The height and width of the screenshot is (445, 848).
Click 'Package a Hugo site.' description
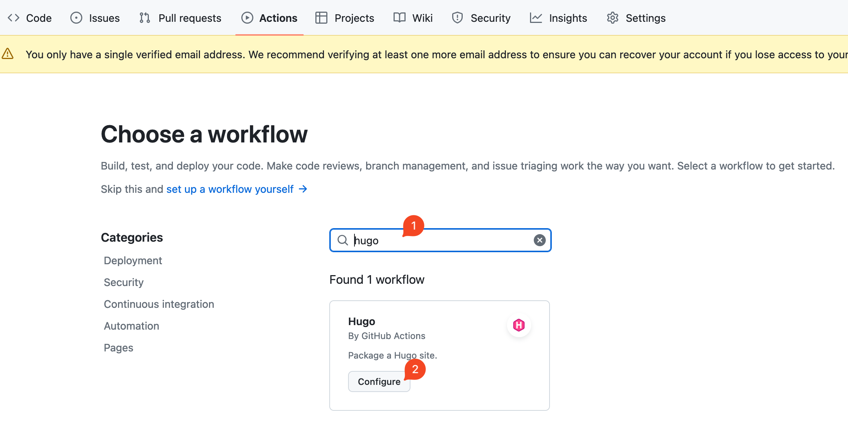[x=393, y=355]
